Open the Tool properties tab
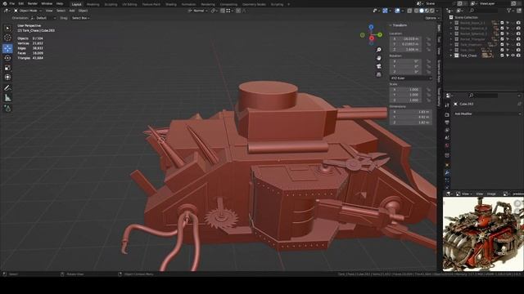 click(447, 105)
